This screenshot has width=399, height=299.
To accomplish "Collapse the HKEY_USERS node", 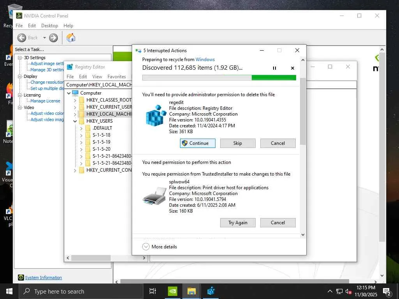I will point(75,121).
